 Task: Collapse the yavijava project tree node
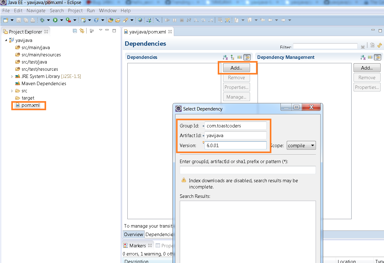6,40
